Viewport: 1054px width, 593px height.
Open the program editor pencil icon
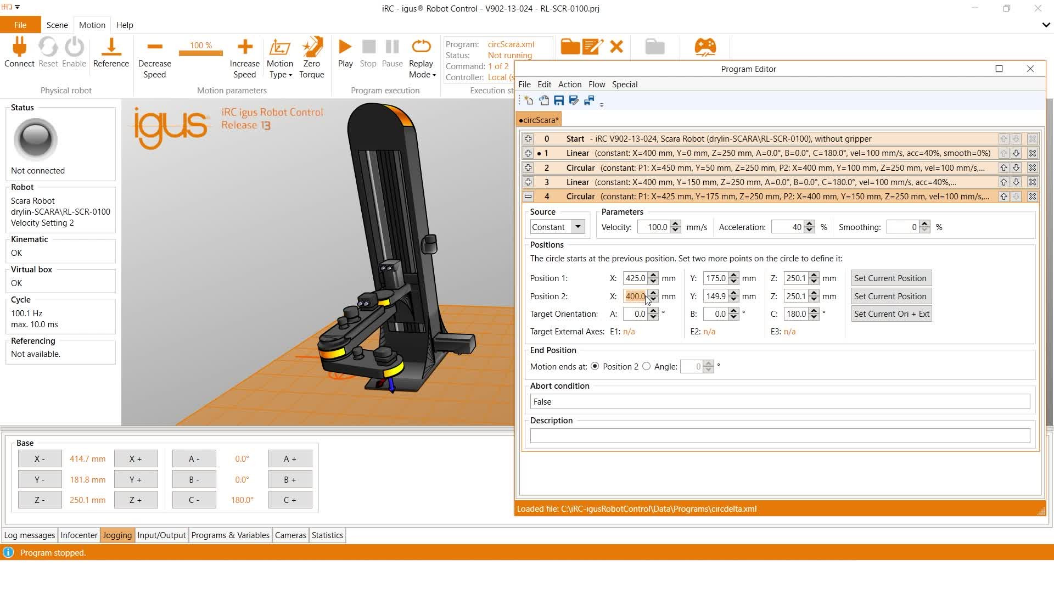(593, 47)
